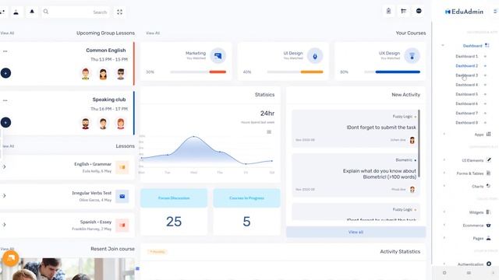This screenshot has height=280, width=499.
Task: Click the Dashboard grid icon in sidebar
Action: (487, 45)
